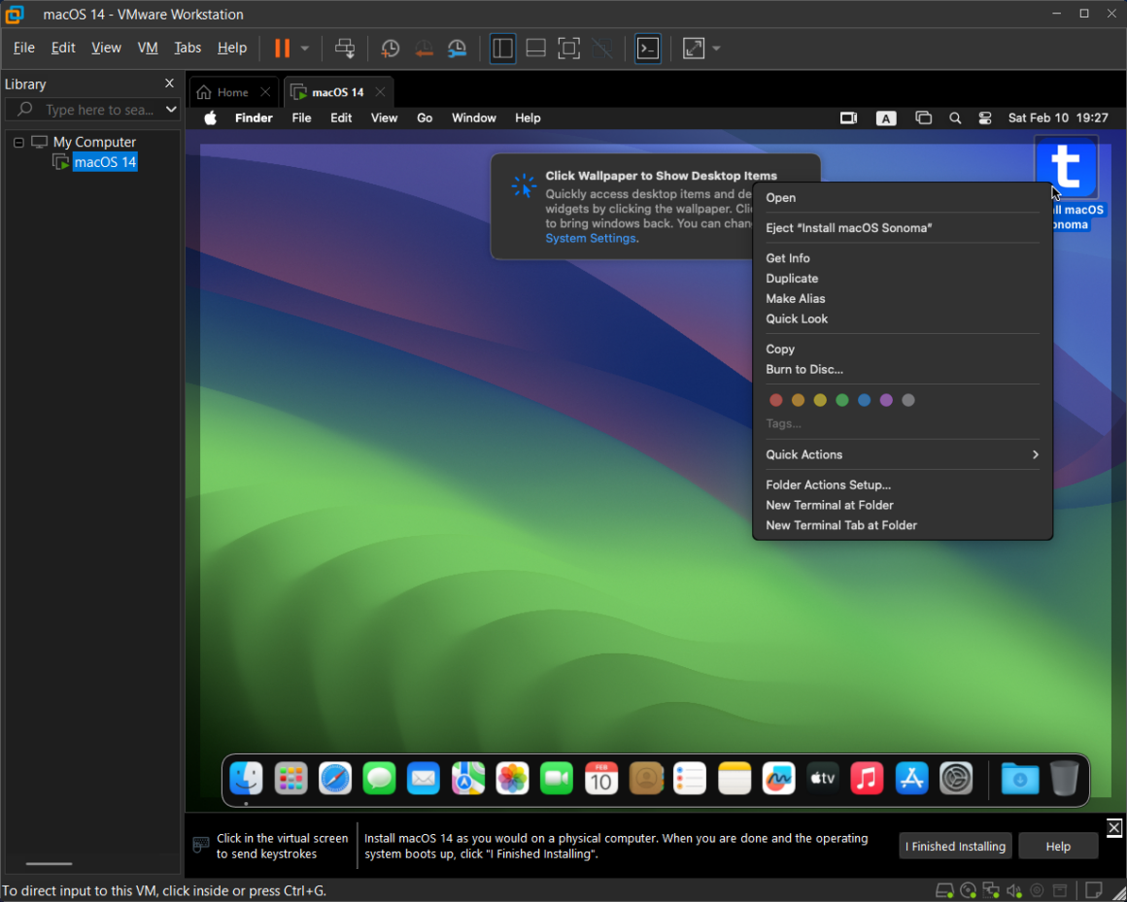This screenshot has width=1127, height=902.
Task: Send Ctrl+Alt+Del to the virtual machine
Action: [345, 49]
